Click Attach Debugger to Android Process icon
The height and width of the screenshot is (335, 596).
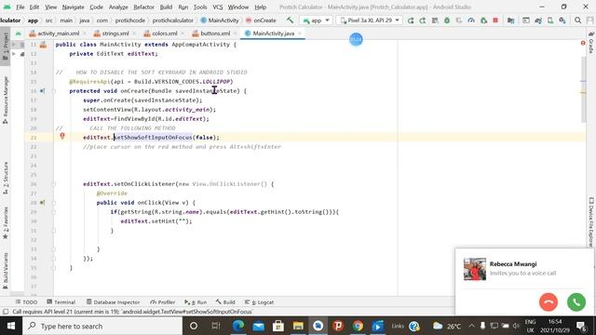point(483,20)
